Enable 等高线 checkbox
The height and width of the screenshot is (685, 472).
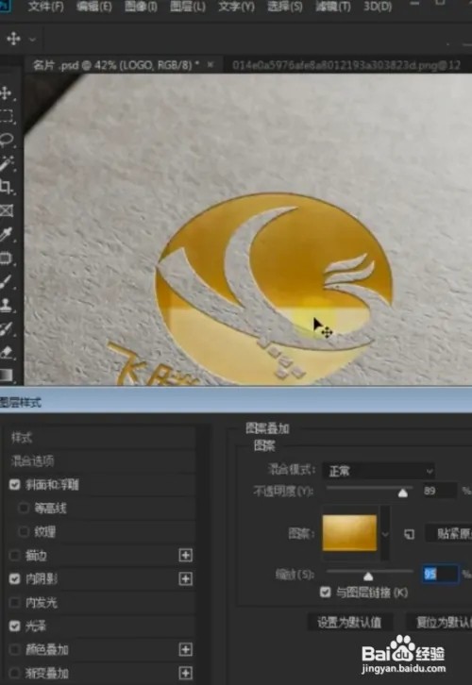tap(24, 508)
